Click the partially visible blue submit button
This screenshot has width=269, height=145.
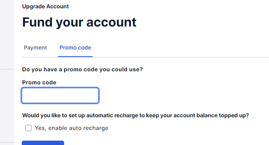point(43,143)
